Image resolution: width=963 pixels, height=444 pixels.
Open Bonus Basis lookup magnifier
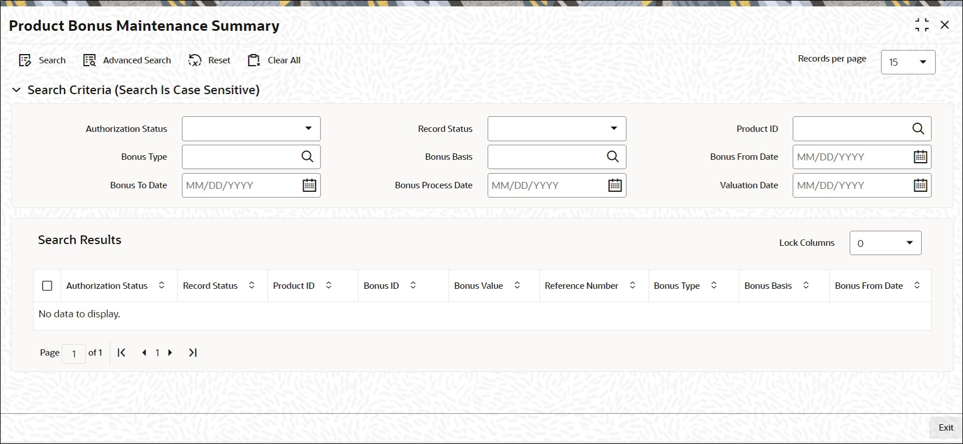pyautogui.click(x=613, y=157)
